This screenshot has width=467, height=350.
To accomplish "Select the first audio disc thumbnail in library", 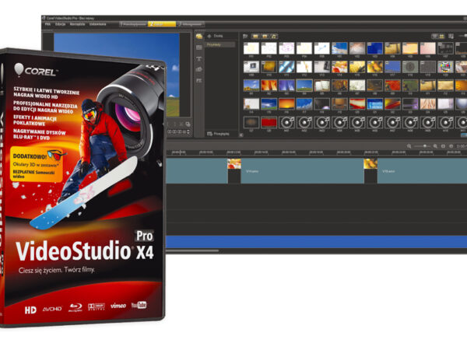I will click(x=286, y=121).
